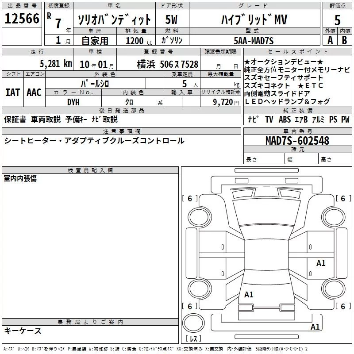Image resolution: width=354 pixels, height=354 pixels.
Task: Select the exterior color パールシロ
Action: coord(95,84)
